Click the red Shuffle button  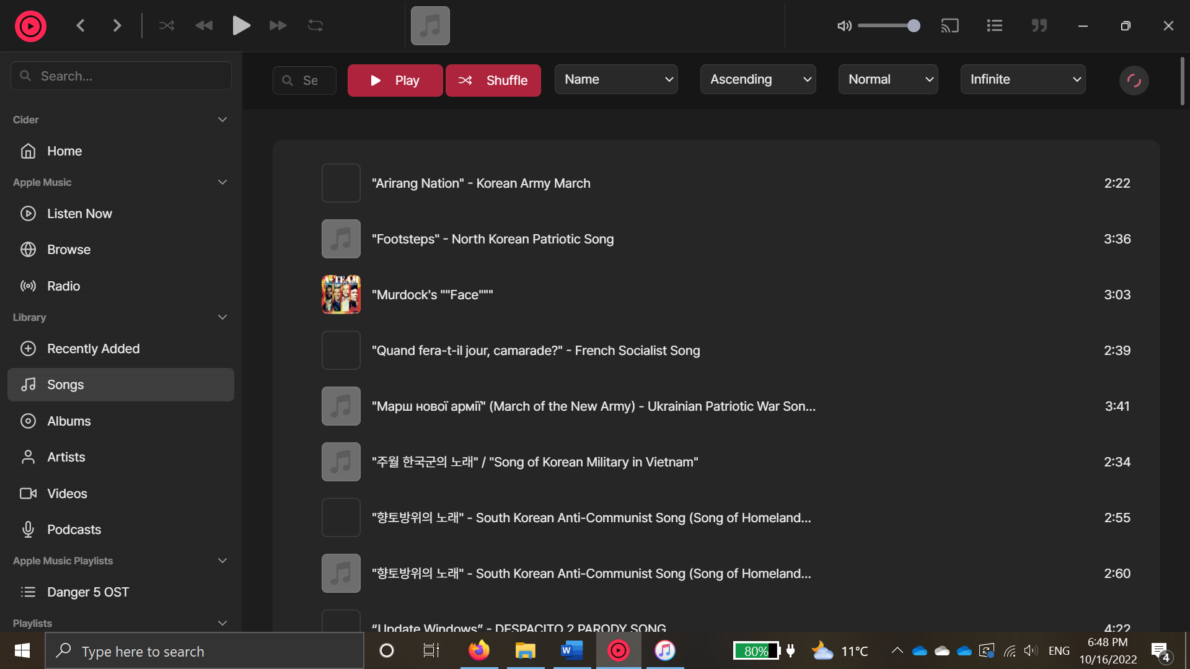tap(493, 81)
